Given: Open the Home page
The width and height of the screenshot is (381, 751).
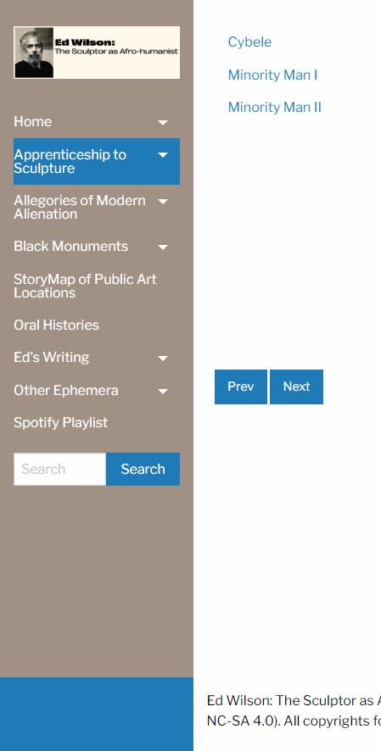Looking at the screenshot, I should (x=32, y=122).
